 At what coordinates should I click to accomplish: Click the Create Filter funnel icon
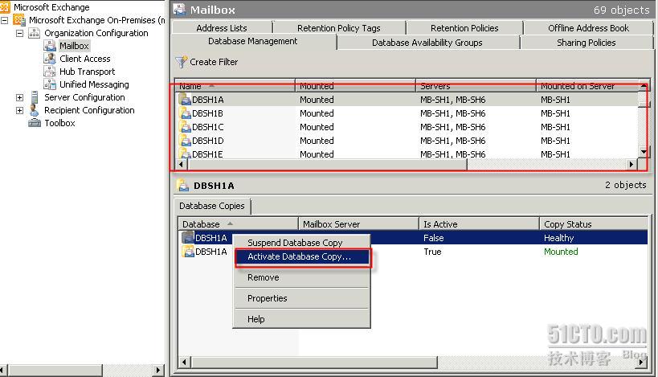click(x=182, y=62)
